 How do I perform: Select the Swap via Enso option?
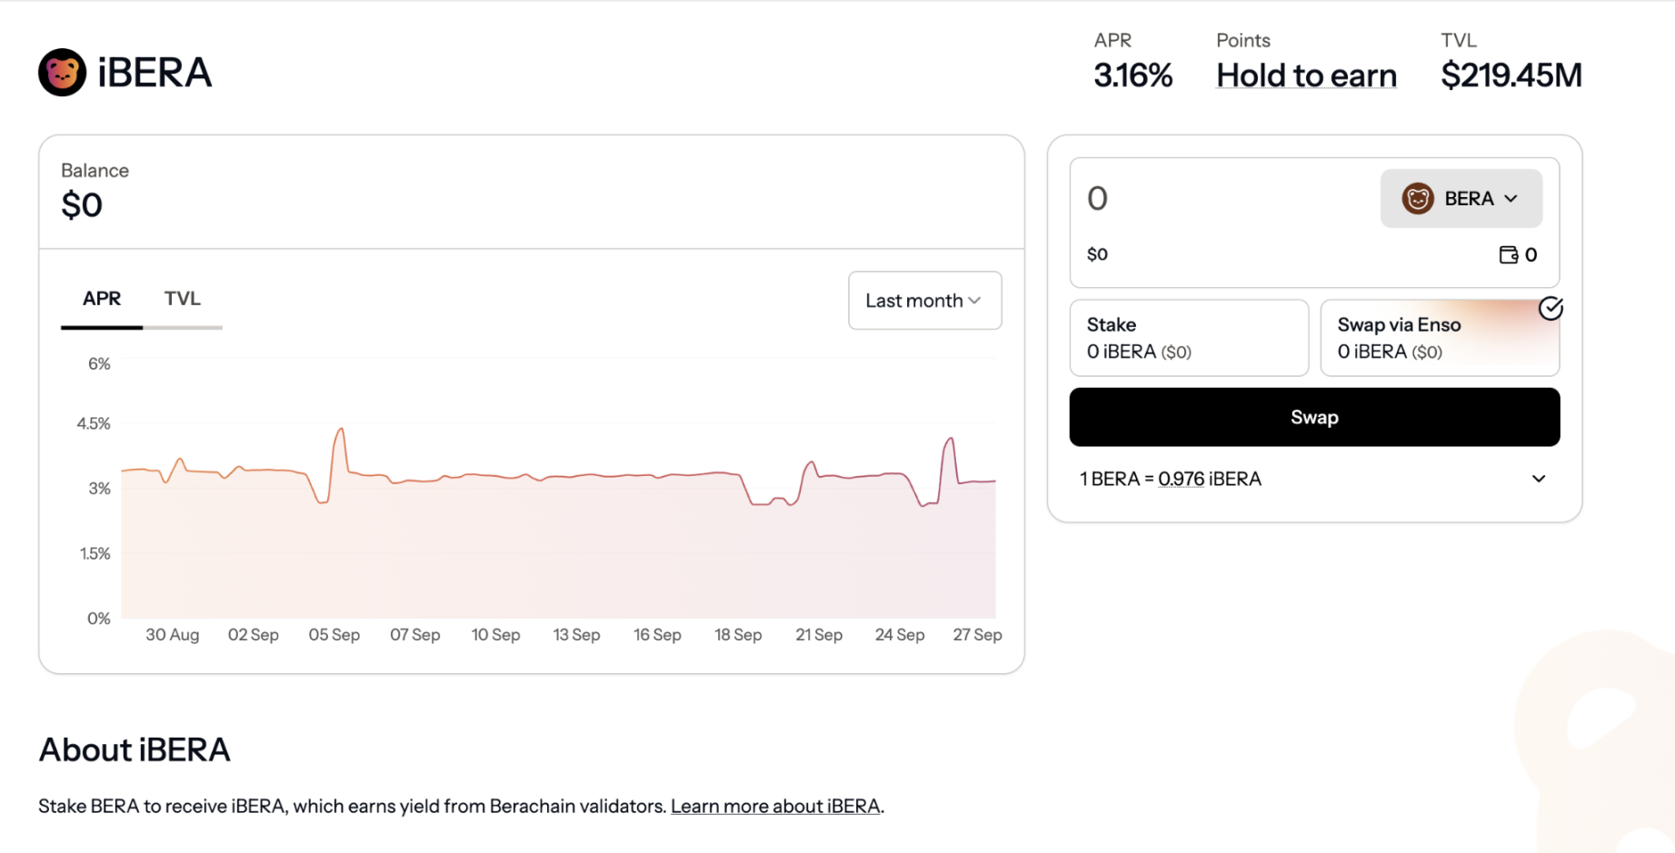pos(1439,338)
